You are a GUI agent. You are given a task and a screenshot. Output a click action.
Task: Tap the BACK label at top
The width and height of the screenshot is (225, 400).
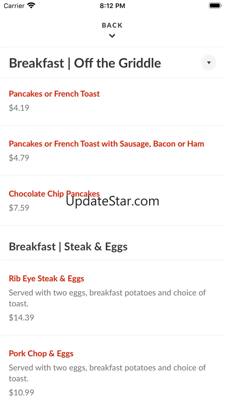(112, 25)
